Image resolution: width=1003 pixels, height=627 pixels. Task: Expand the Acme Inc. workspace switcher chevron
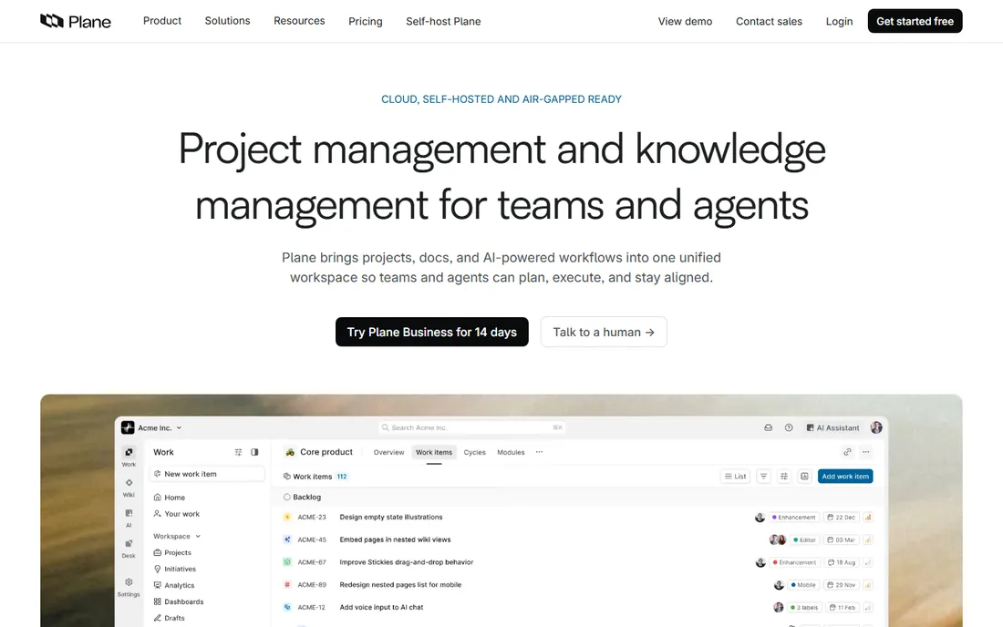(x=179, y=428)
